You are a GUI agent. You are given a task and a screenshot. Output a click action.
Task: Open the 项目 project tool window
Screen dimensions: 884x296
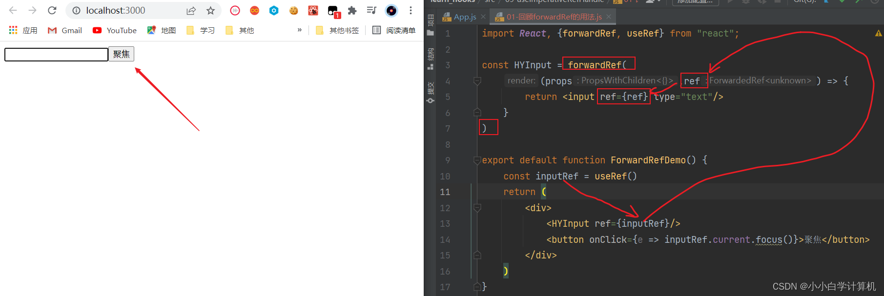(430, 25)
